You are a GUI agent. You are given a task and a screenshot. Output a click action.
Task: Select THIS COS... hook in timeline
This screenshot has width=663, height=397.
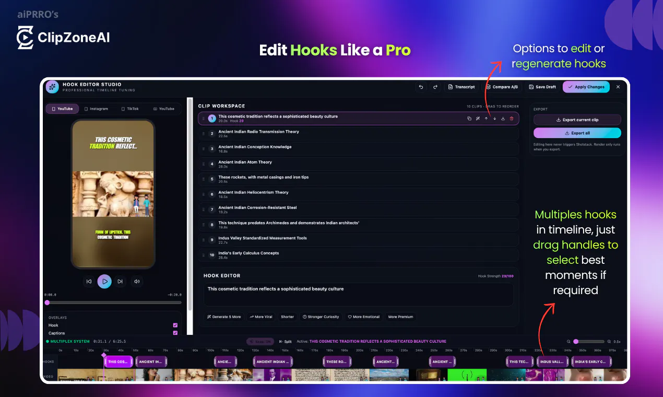pos(119,361)
